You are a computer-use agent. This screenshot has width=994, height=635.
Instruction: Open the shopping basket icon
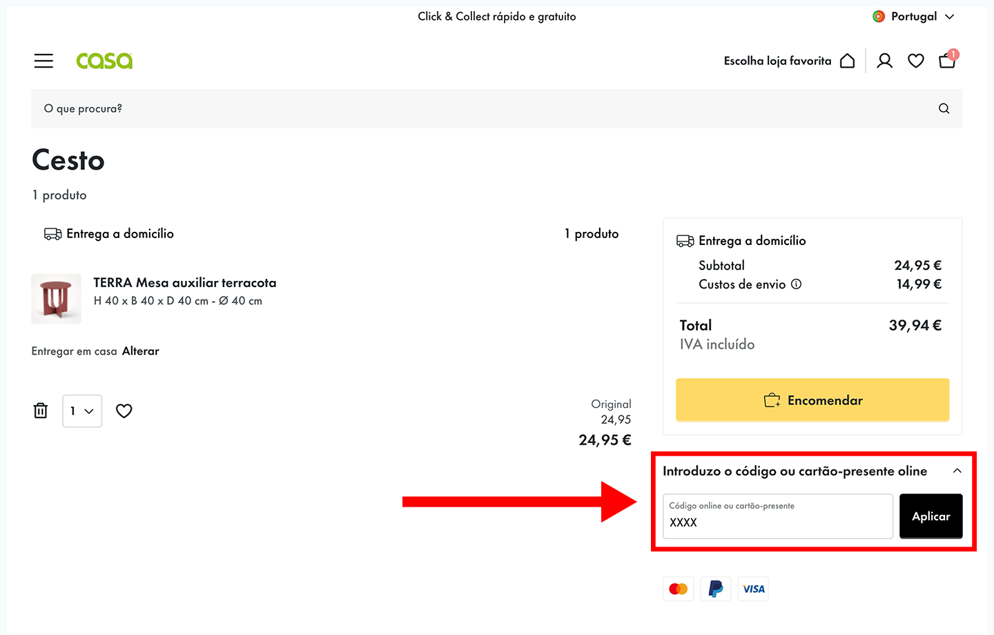947,61
